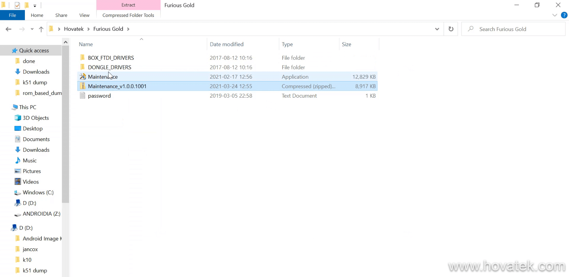Click the DONGLE_DRIVERS folder icon

click(83, 67)
